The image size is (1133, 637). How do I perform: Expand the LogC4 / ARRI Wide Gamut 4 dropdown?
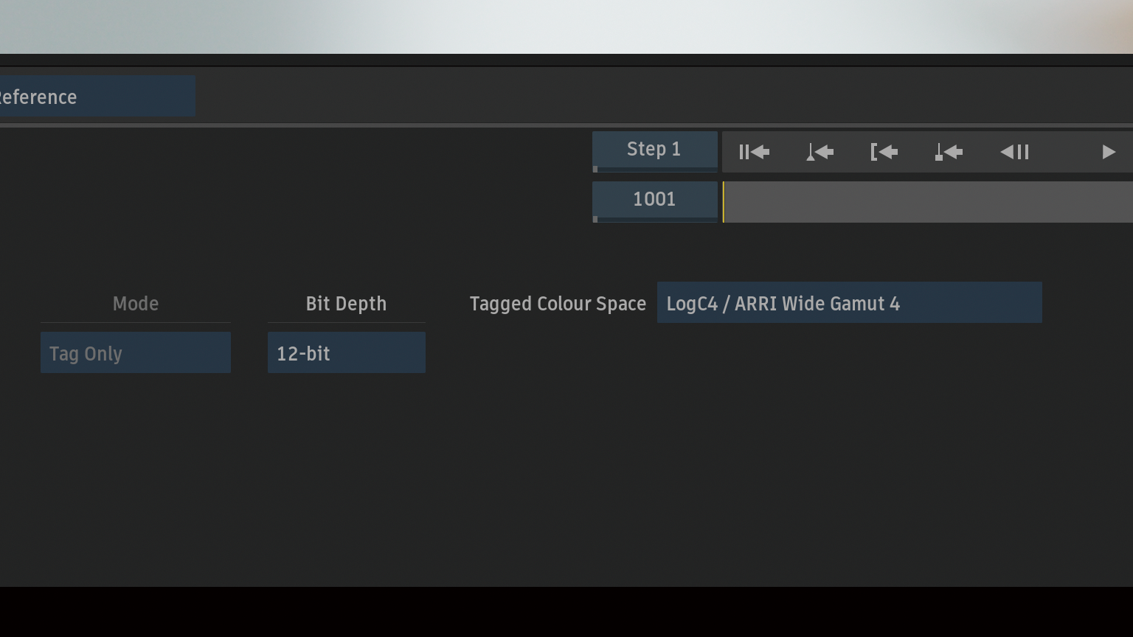point(849,303)
